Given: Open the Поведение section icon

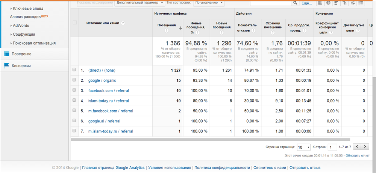Looking at the screenshot, I should coord(6,54).
